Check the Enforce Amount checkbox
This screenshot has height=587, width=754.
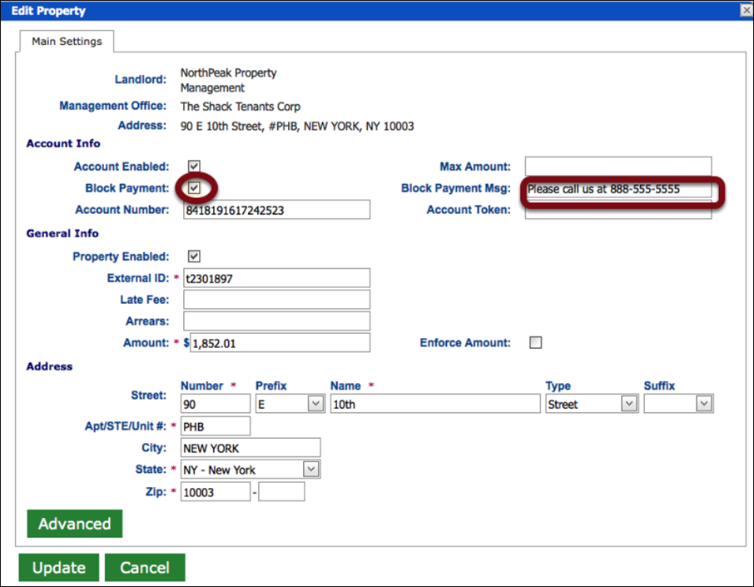tap(535, 341)
